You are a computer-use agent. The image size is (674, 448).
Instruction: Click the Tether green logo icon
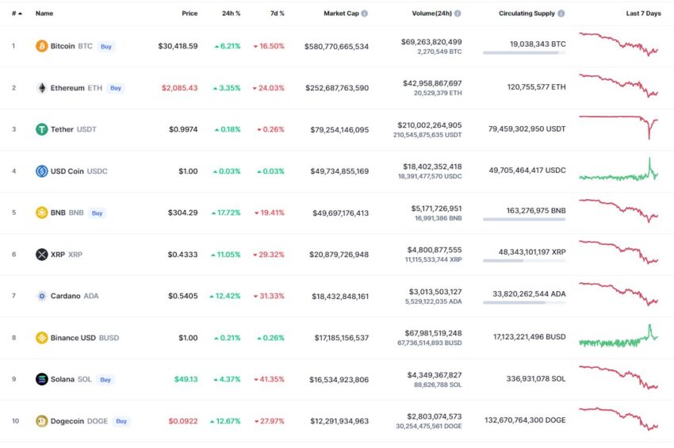coord(42,129)
